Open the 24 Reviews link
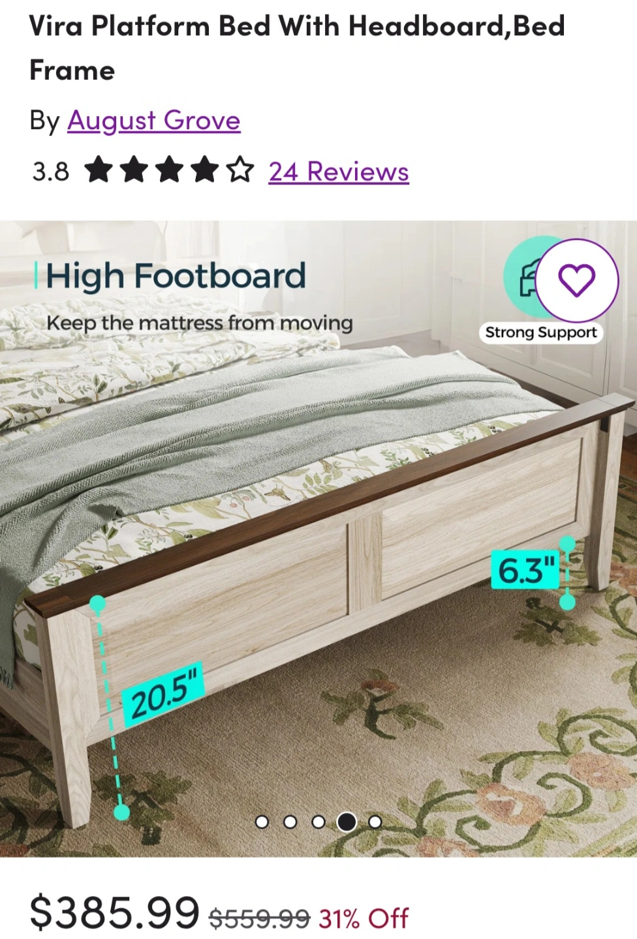637x939 pixels. pyautogui.click(x=339, y=171)
